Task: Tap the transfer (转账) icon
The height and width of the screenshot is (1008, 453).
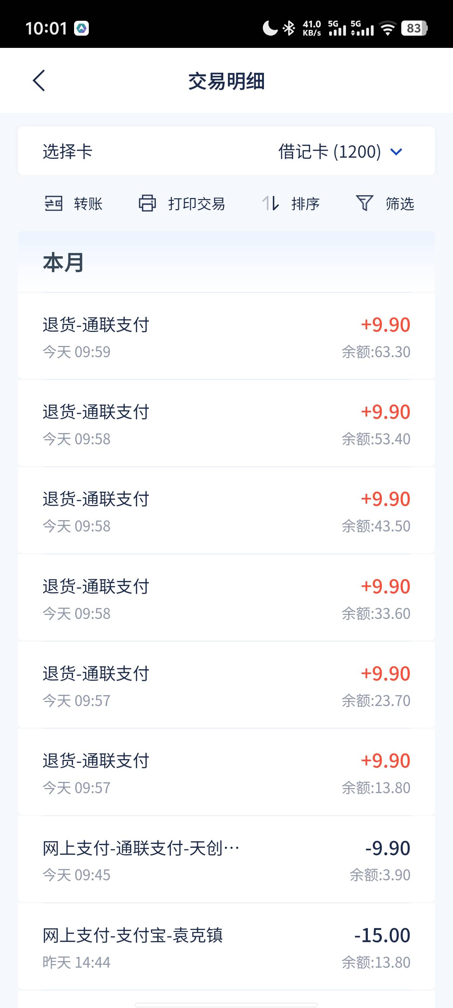Action: (54, 203)
